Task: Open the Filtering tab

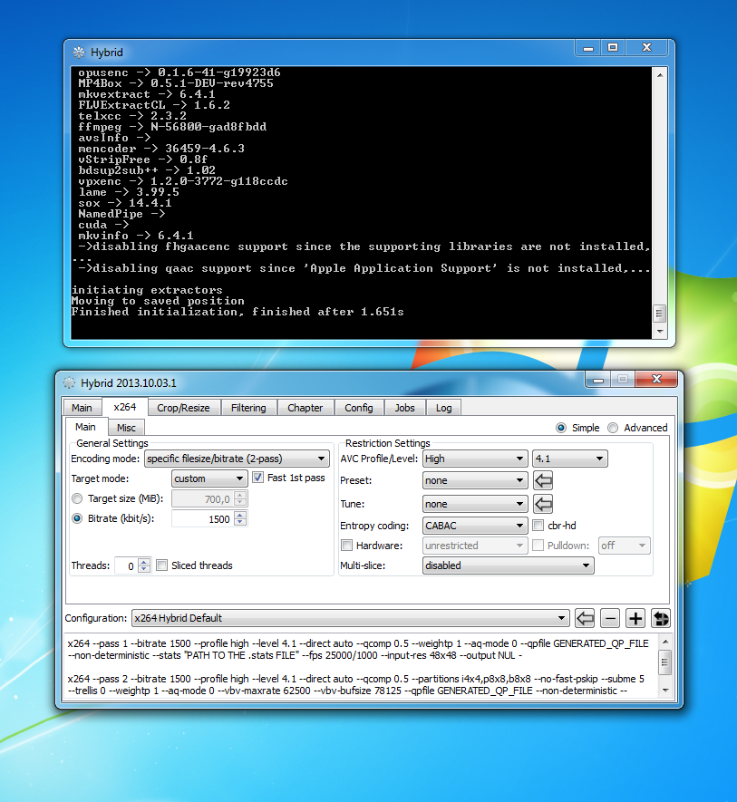Action: pyautogui.click(x=248, y=408)
